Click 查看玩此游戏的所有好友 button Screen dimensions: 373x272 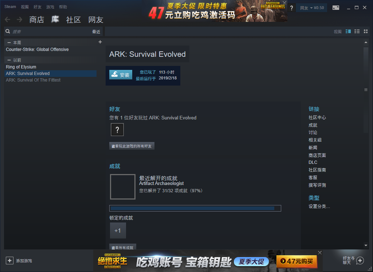pos(132,146)
